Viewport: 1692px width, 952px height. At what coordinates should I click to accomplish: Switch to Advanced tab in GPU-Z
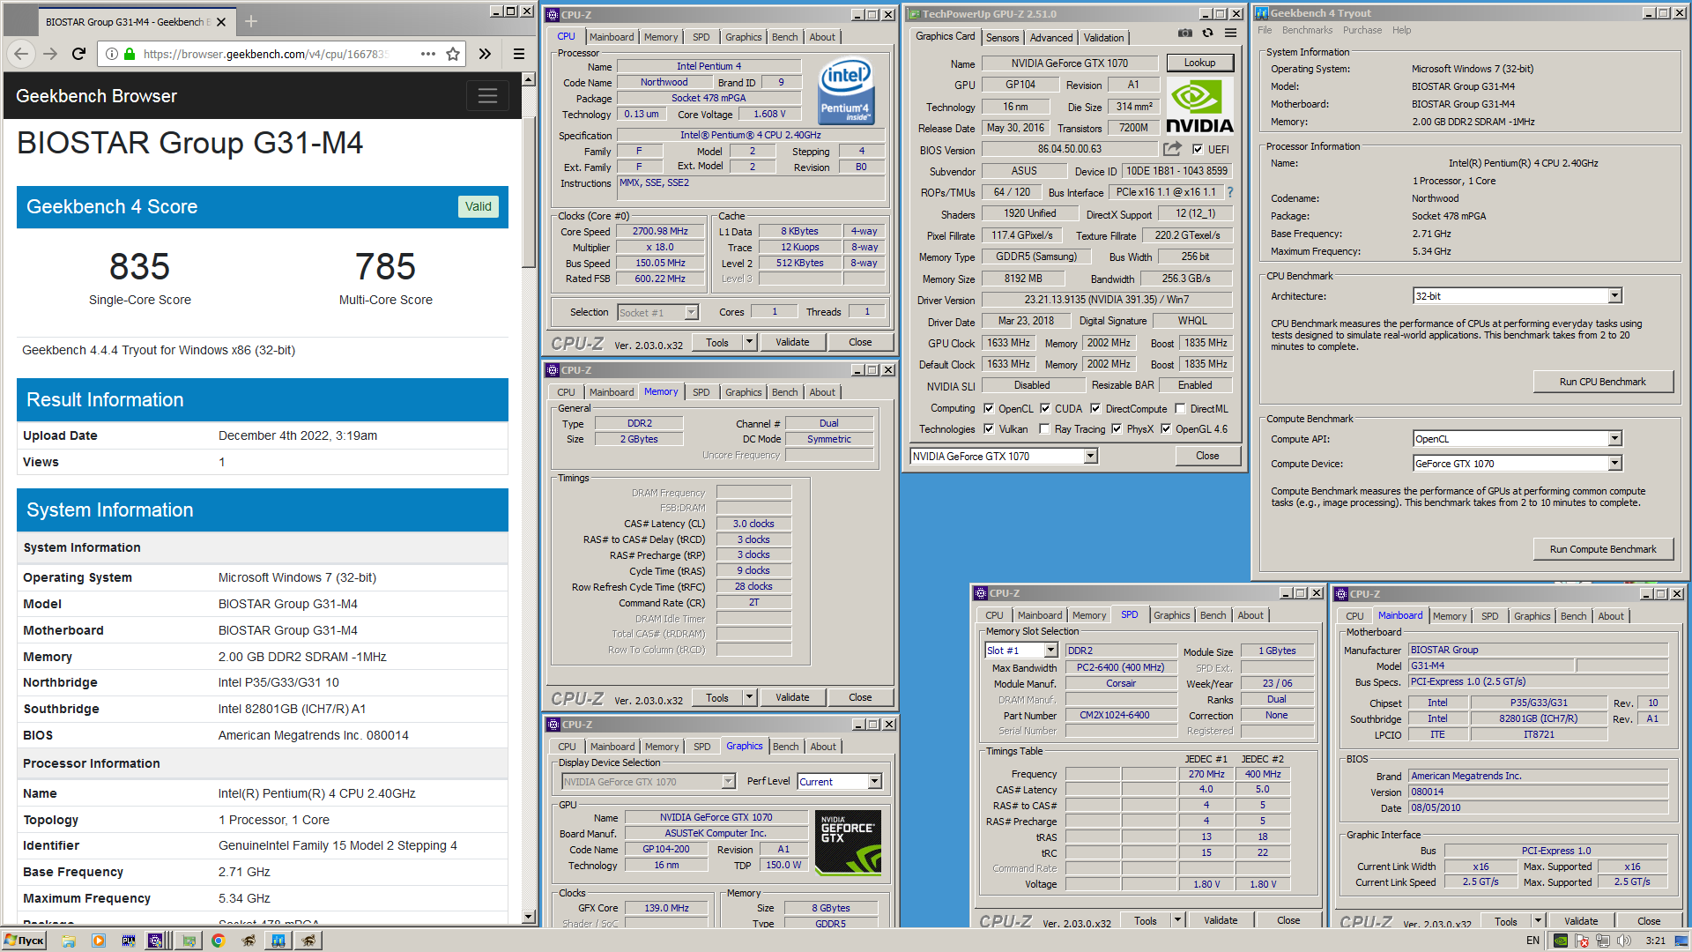(1051, 37)
